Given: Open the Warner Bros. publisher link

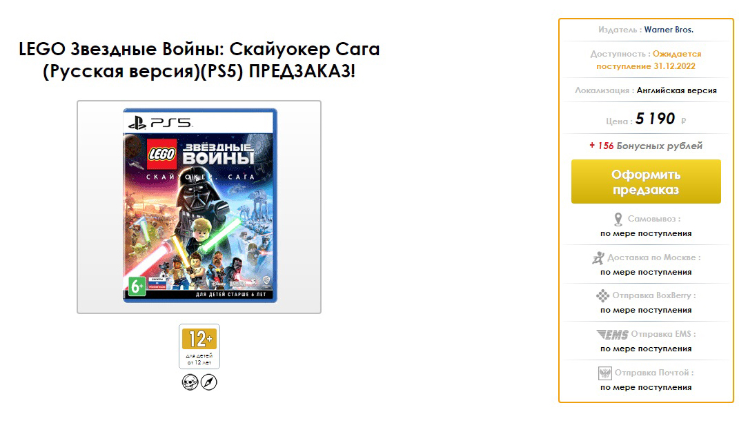Looking at the screenshot, I should (x=669, y=30).
